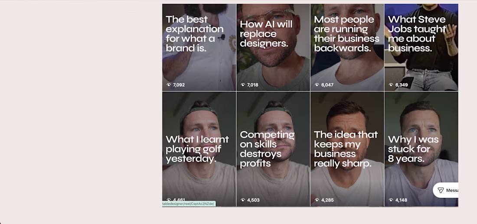The image size is (477, 224).
Task: Click the 4,285 view count number
Action: point(327,200)
